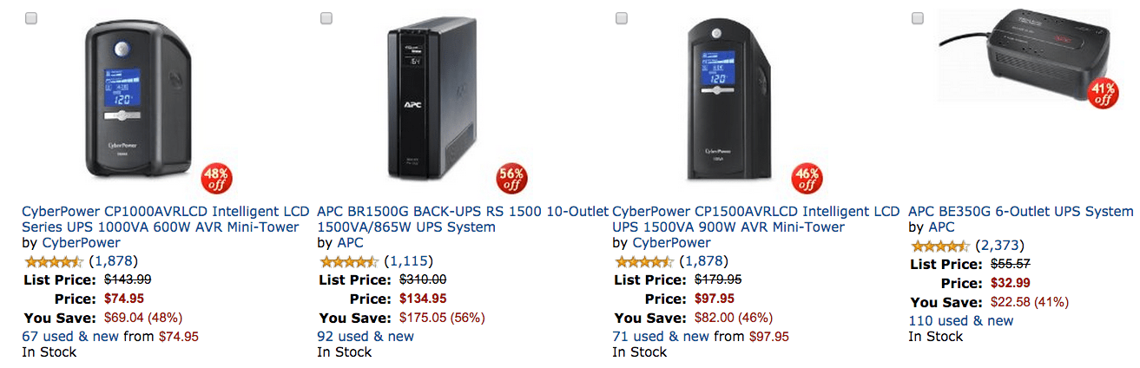View the 2,373 customer reviews link
The image size is (1140, 368).
pos(1000,246)
